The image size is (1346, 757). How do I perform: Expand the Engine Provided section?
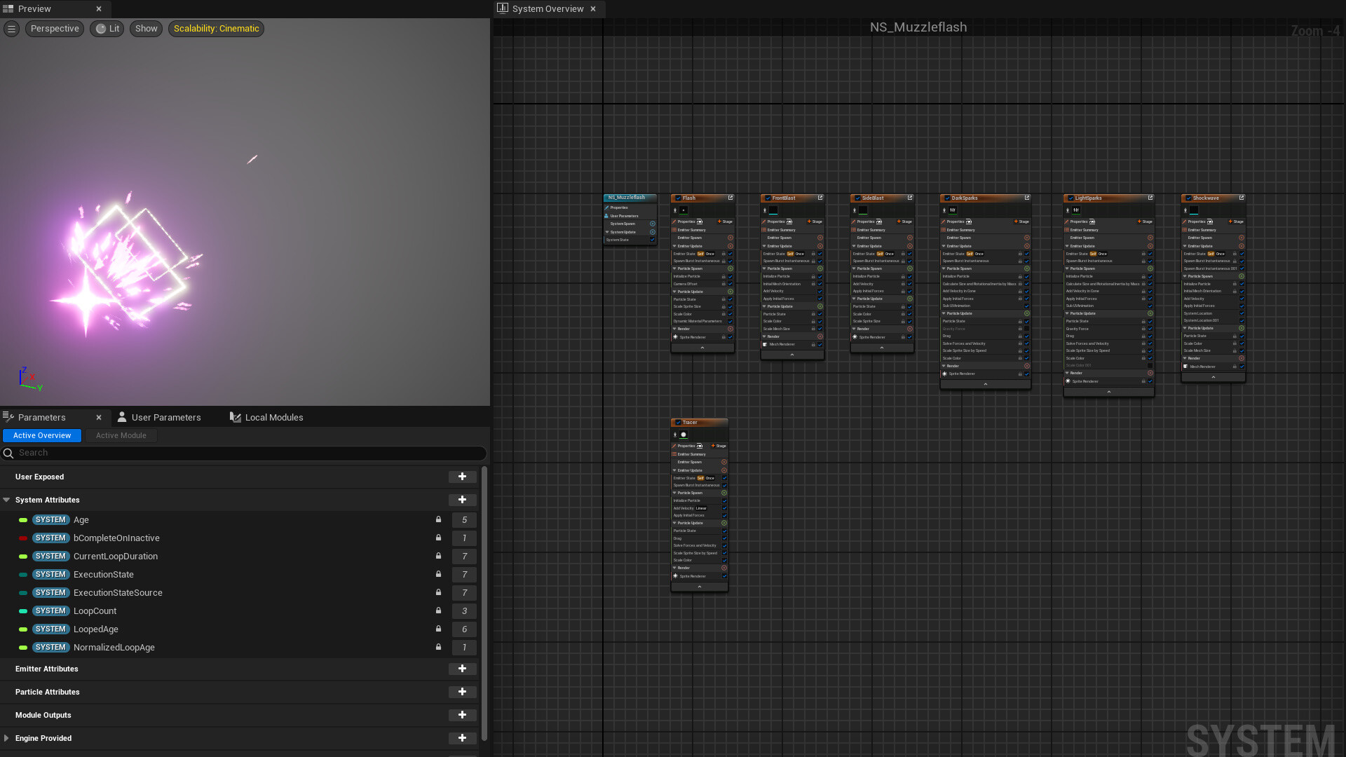coord(6,738)
